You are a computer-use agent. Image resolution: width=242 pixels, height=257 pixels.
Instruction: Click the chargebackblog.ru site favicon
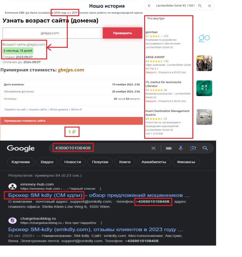coord(12,221)
